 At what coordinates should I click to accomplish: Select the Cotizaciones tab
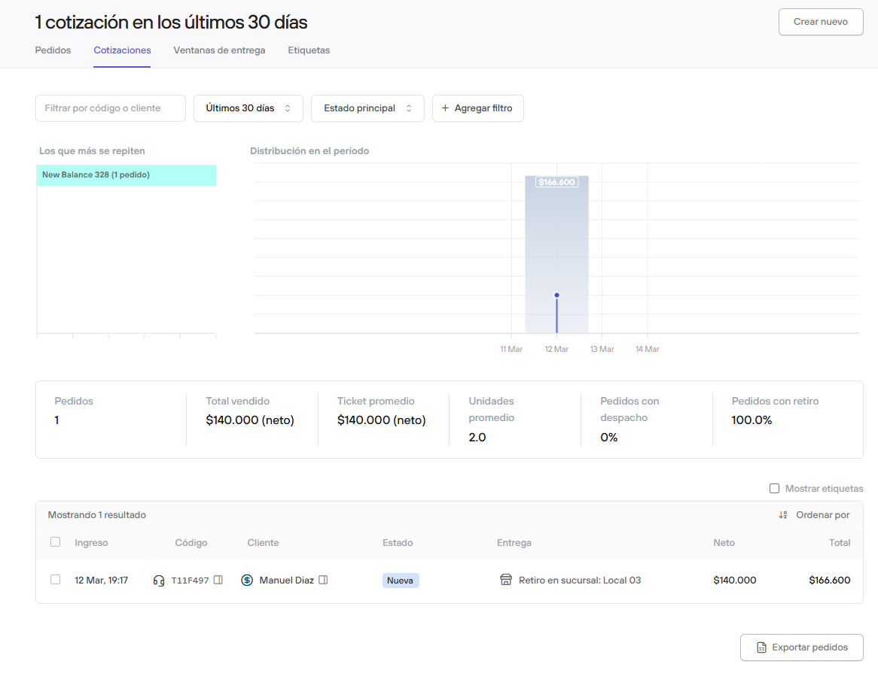pos(122,50)
